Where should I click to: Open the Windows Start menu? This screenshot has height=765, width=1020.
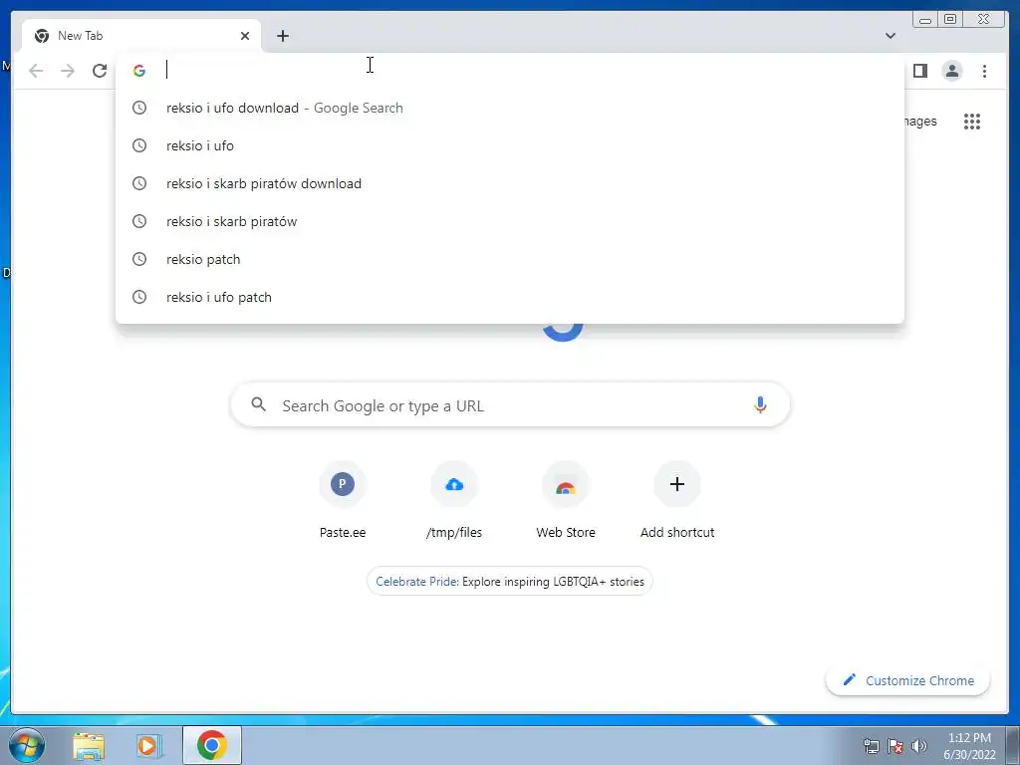click(27, 745)
